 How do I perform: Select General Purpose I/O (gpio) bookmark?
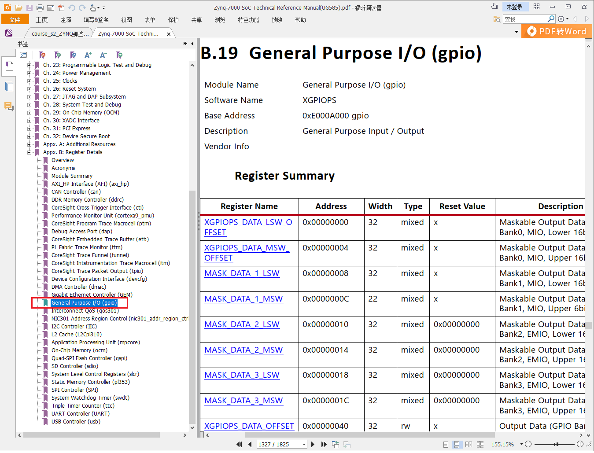(x=84, y=303)
